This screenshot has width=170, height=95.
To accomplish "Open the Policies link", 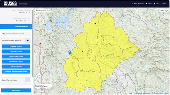I will pos(166,94).
